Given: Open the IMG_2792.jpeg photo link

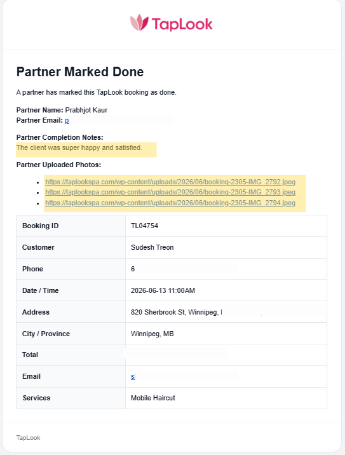Looking at the screenshot, I should point(170,182).
